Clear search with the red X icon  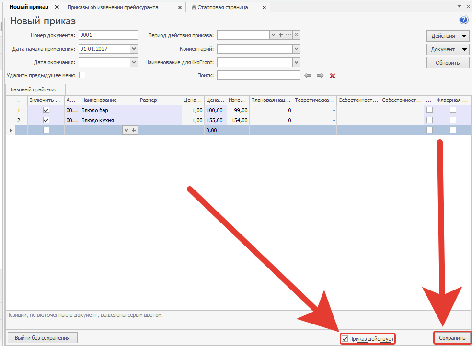click(333, 76)
